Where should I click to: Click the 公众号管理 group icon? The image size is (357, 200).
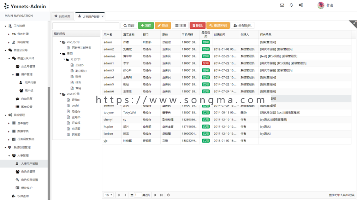(17, 66)
